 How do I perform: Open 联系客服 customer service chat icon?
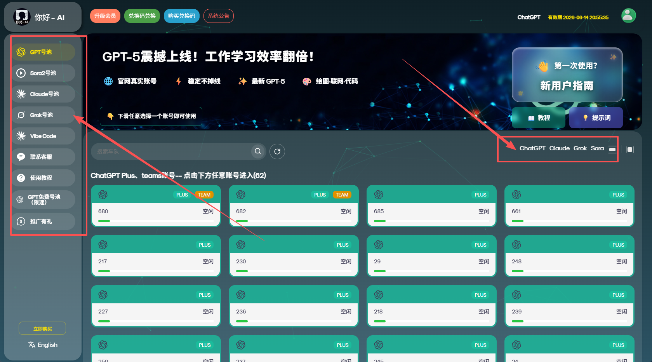coord(21,157)
